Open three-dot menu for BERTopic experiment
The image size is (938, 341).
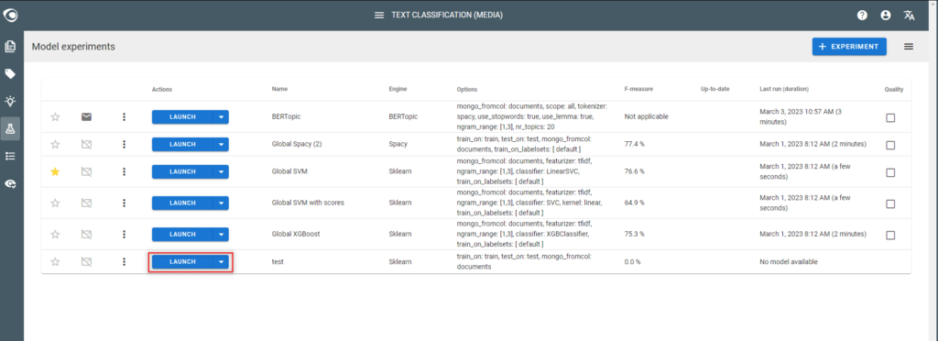124,116
